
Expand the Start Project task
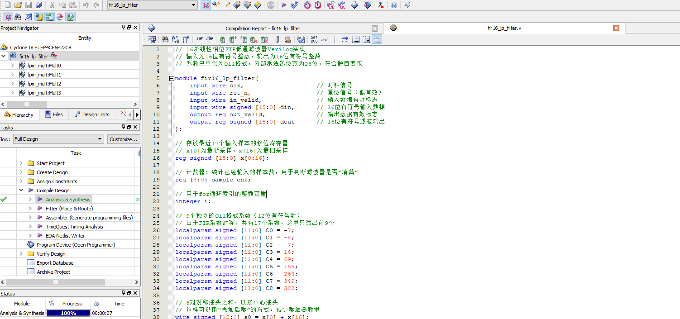coord(21,163)
